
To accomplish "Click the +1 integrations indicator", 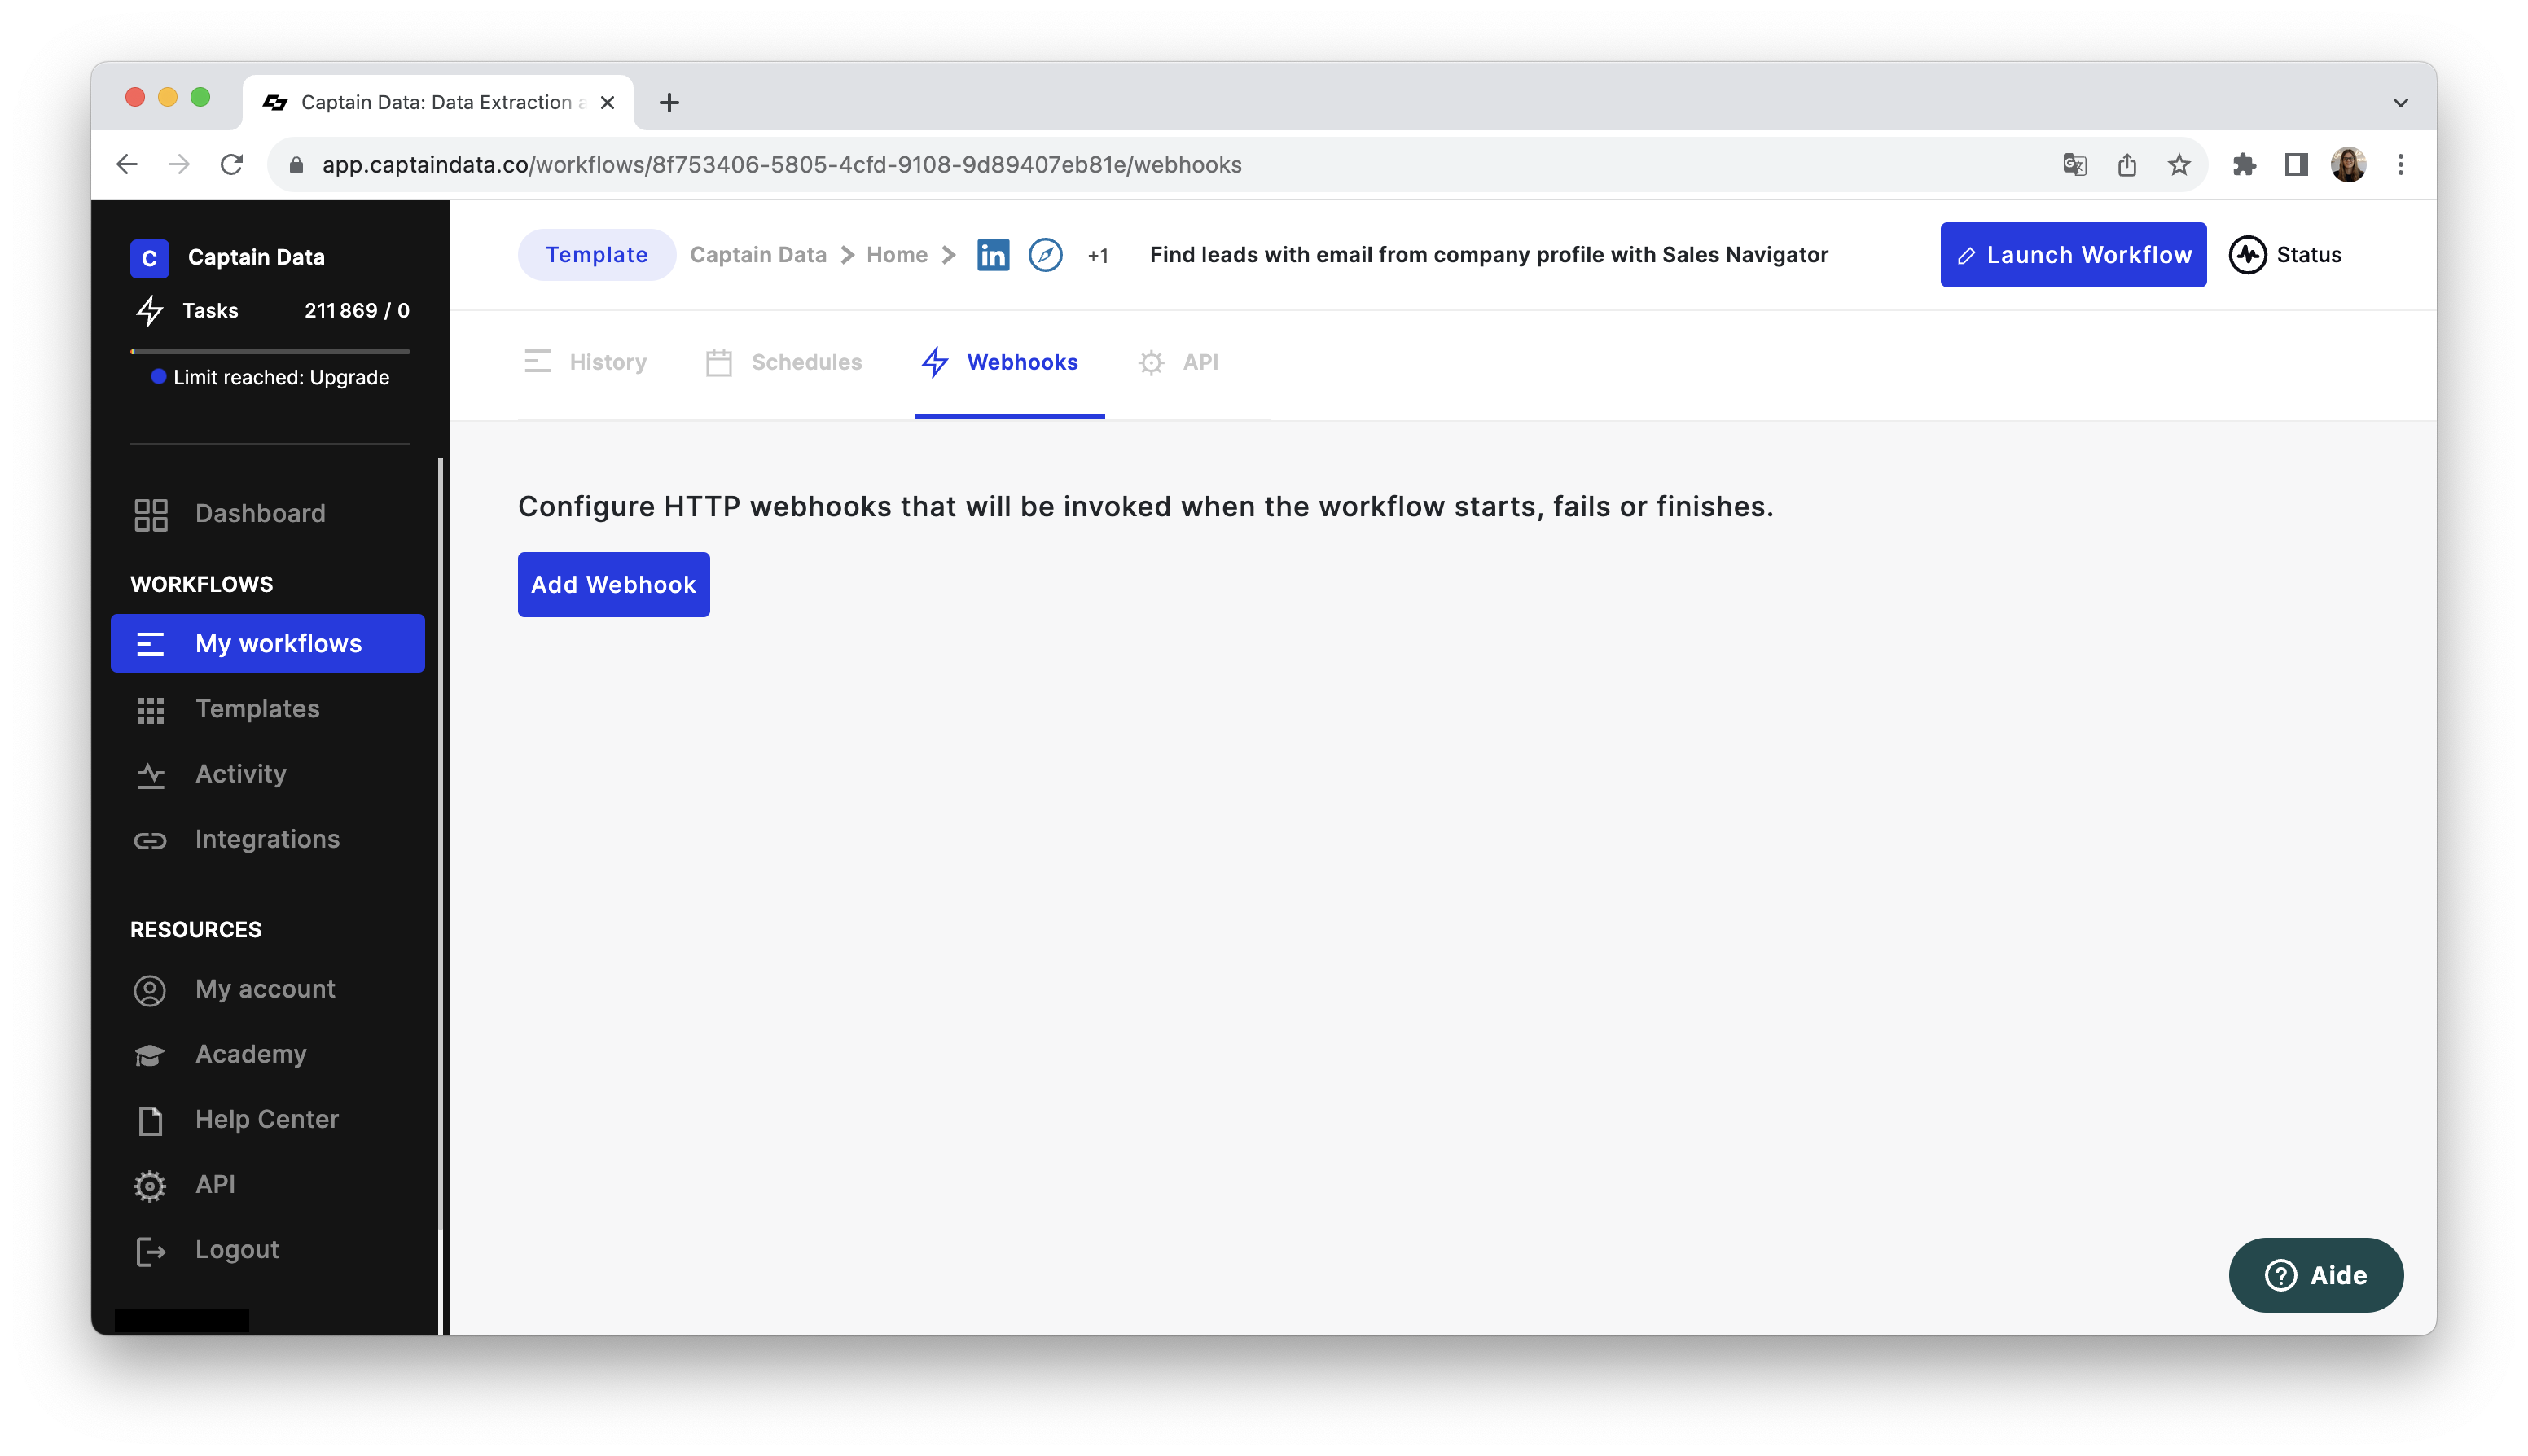I will pyautogui.click(x=1098, y=256).
